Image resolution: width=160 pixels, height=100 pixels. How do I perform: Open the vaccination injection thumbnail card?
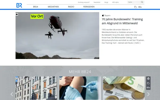pos(80,88)
